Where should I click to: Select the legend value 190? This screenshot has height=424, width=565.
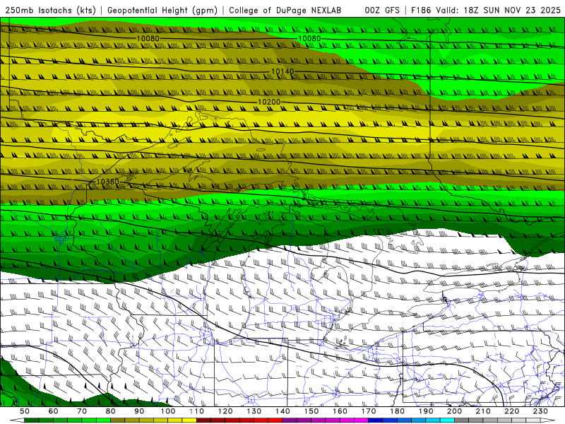[x=426, y=411]
